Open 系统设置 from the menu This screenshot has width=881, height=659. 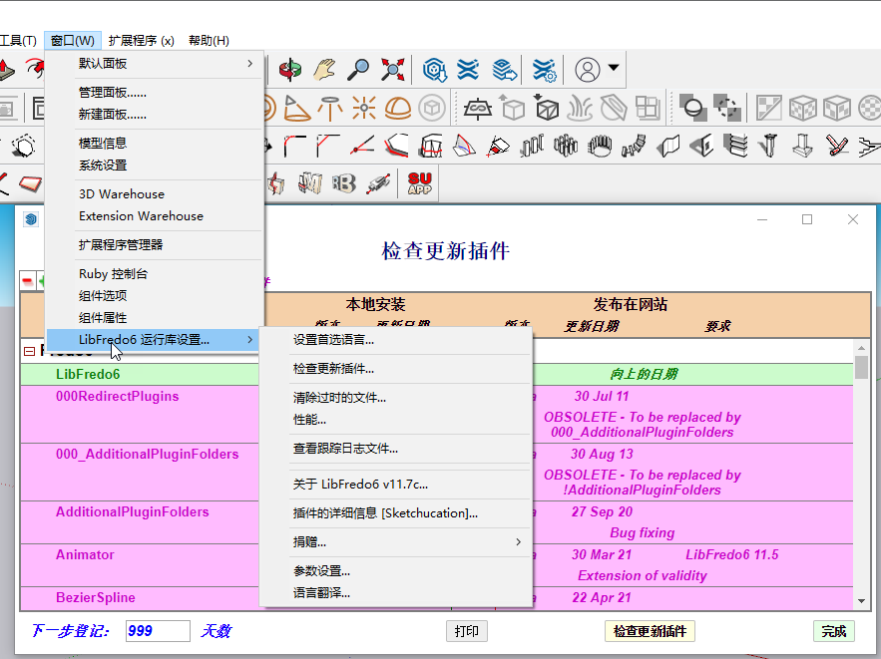click(155, 165)
